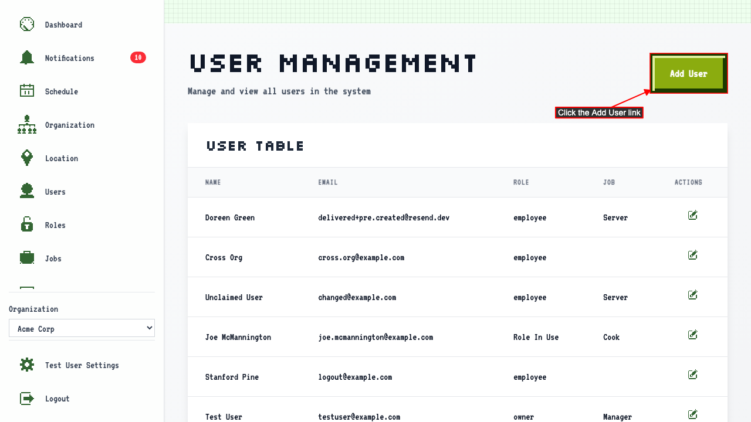
Task: Open the Organization selector dropdown
Action: pyautogui.click(x=82, y=329)
